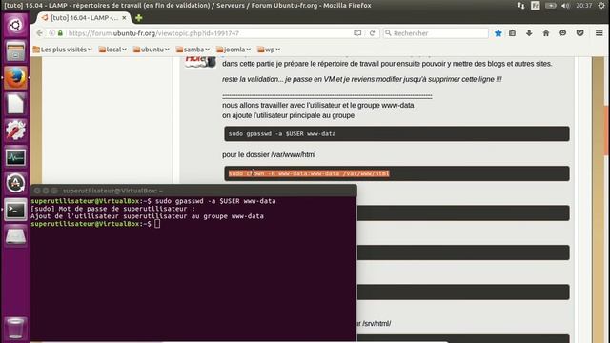Click the forum poster avatar image
The height and width of the screenshot is (343, 610).
click(200, 61)
